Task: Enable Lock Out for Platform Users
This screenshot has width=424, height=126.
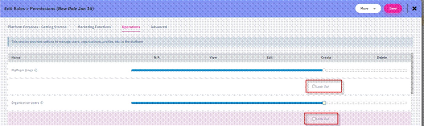Action: click(x=314, y=86)
